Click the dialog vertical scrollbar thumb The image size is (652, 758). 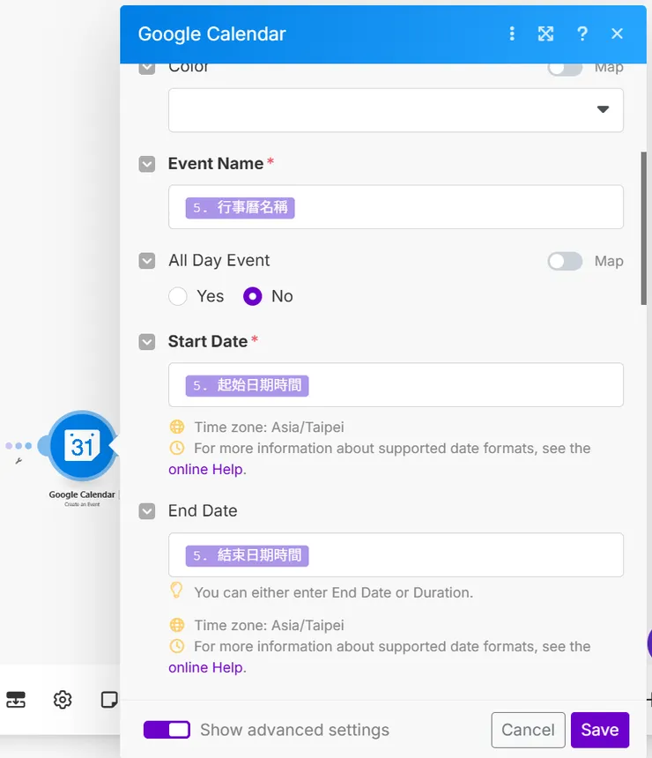click(x=644, y=228)
